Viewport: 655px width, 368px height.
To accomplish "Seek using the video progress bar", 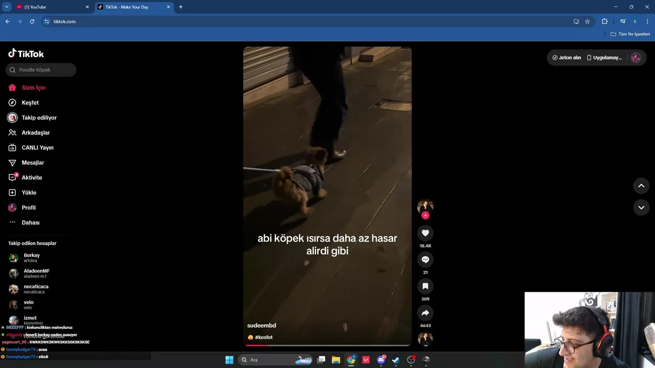I will [327, 346].
